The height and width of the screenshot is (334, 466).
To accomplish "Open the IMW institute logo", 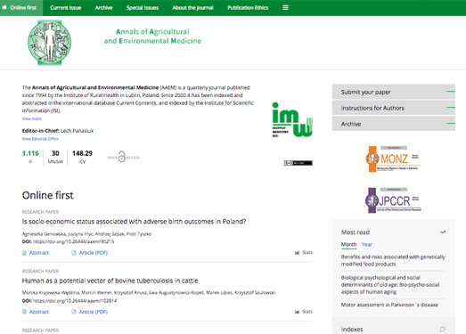I will pos(292,119).
